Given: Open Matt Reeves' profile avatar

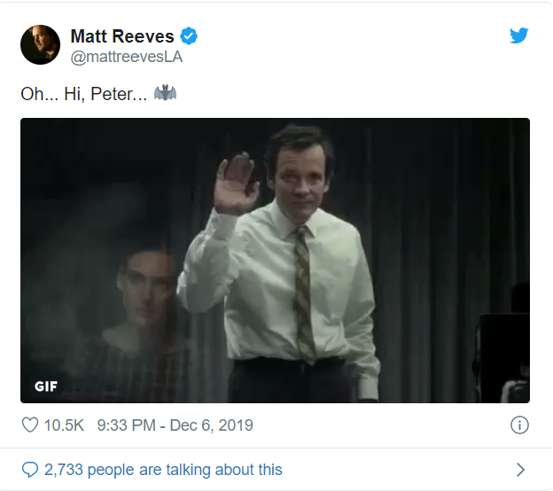Looking at the screenshot, I should click(41, 44).
